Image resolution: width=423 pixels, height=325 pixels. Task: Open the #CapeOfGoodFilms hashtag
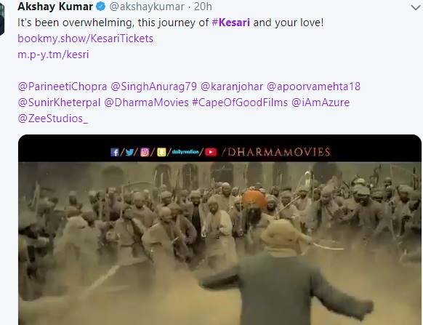(x=240, y=103)
